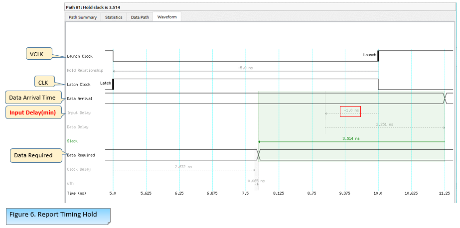The height and width of the screenshot is (228, 460).
Task: Click the Data Required callout box
Action: tap(33, 155)
